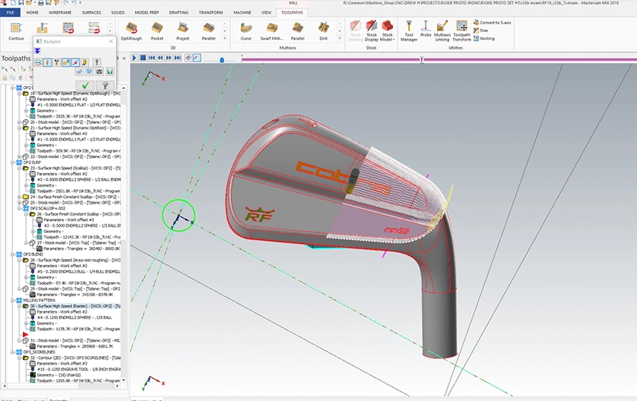Image resolution: width=637 pixels, height=401 pixels.
Task: Select the Multiaxis Curve toolpath
Action: pyautogui.click(x=246, y=31)
